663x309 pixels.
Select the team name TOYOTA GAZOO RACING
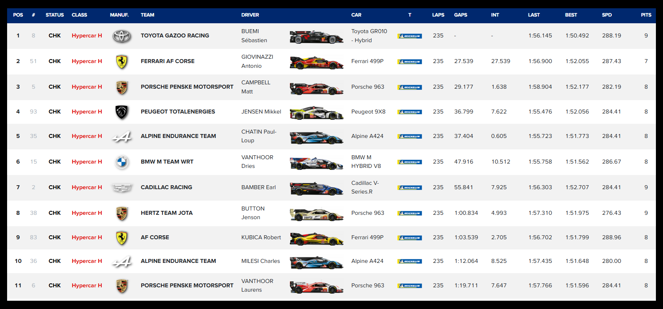tap(175, 36)
